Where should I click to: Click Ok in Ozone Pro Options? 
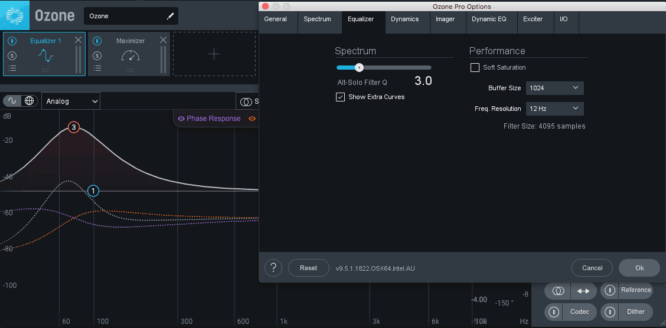tap(639, 268)
